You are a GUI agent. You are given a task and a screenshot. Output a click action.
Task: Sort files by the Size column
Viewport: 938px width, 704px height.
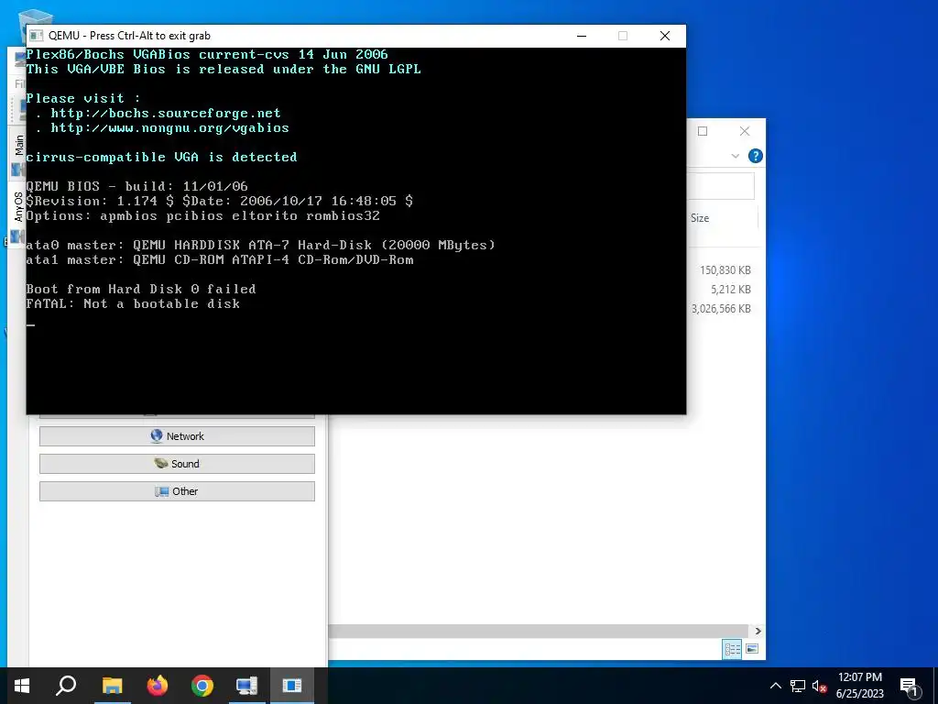tap(722, 218)
